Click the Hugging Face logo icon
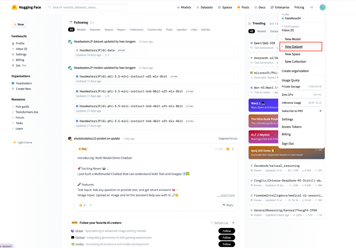Screen dimensions: 356x248 (x=14, y=7)
